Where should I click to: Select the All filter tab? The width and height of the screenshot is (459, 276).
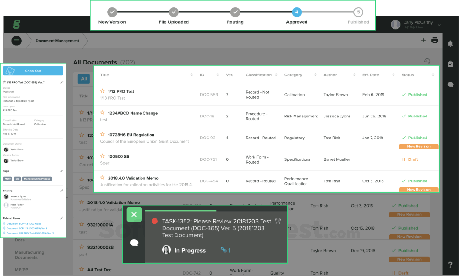(x=84, y=79)
